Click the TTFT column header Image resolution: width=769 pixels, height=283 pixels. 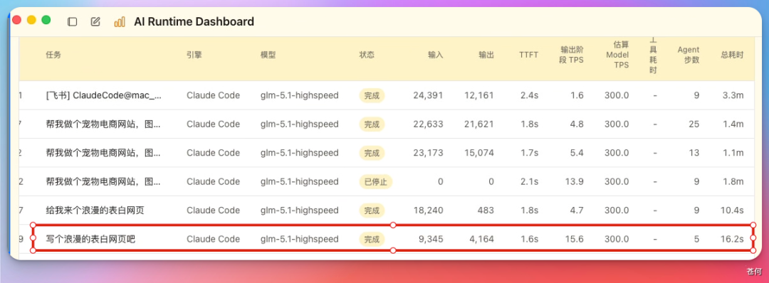coord(528,55)
